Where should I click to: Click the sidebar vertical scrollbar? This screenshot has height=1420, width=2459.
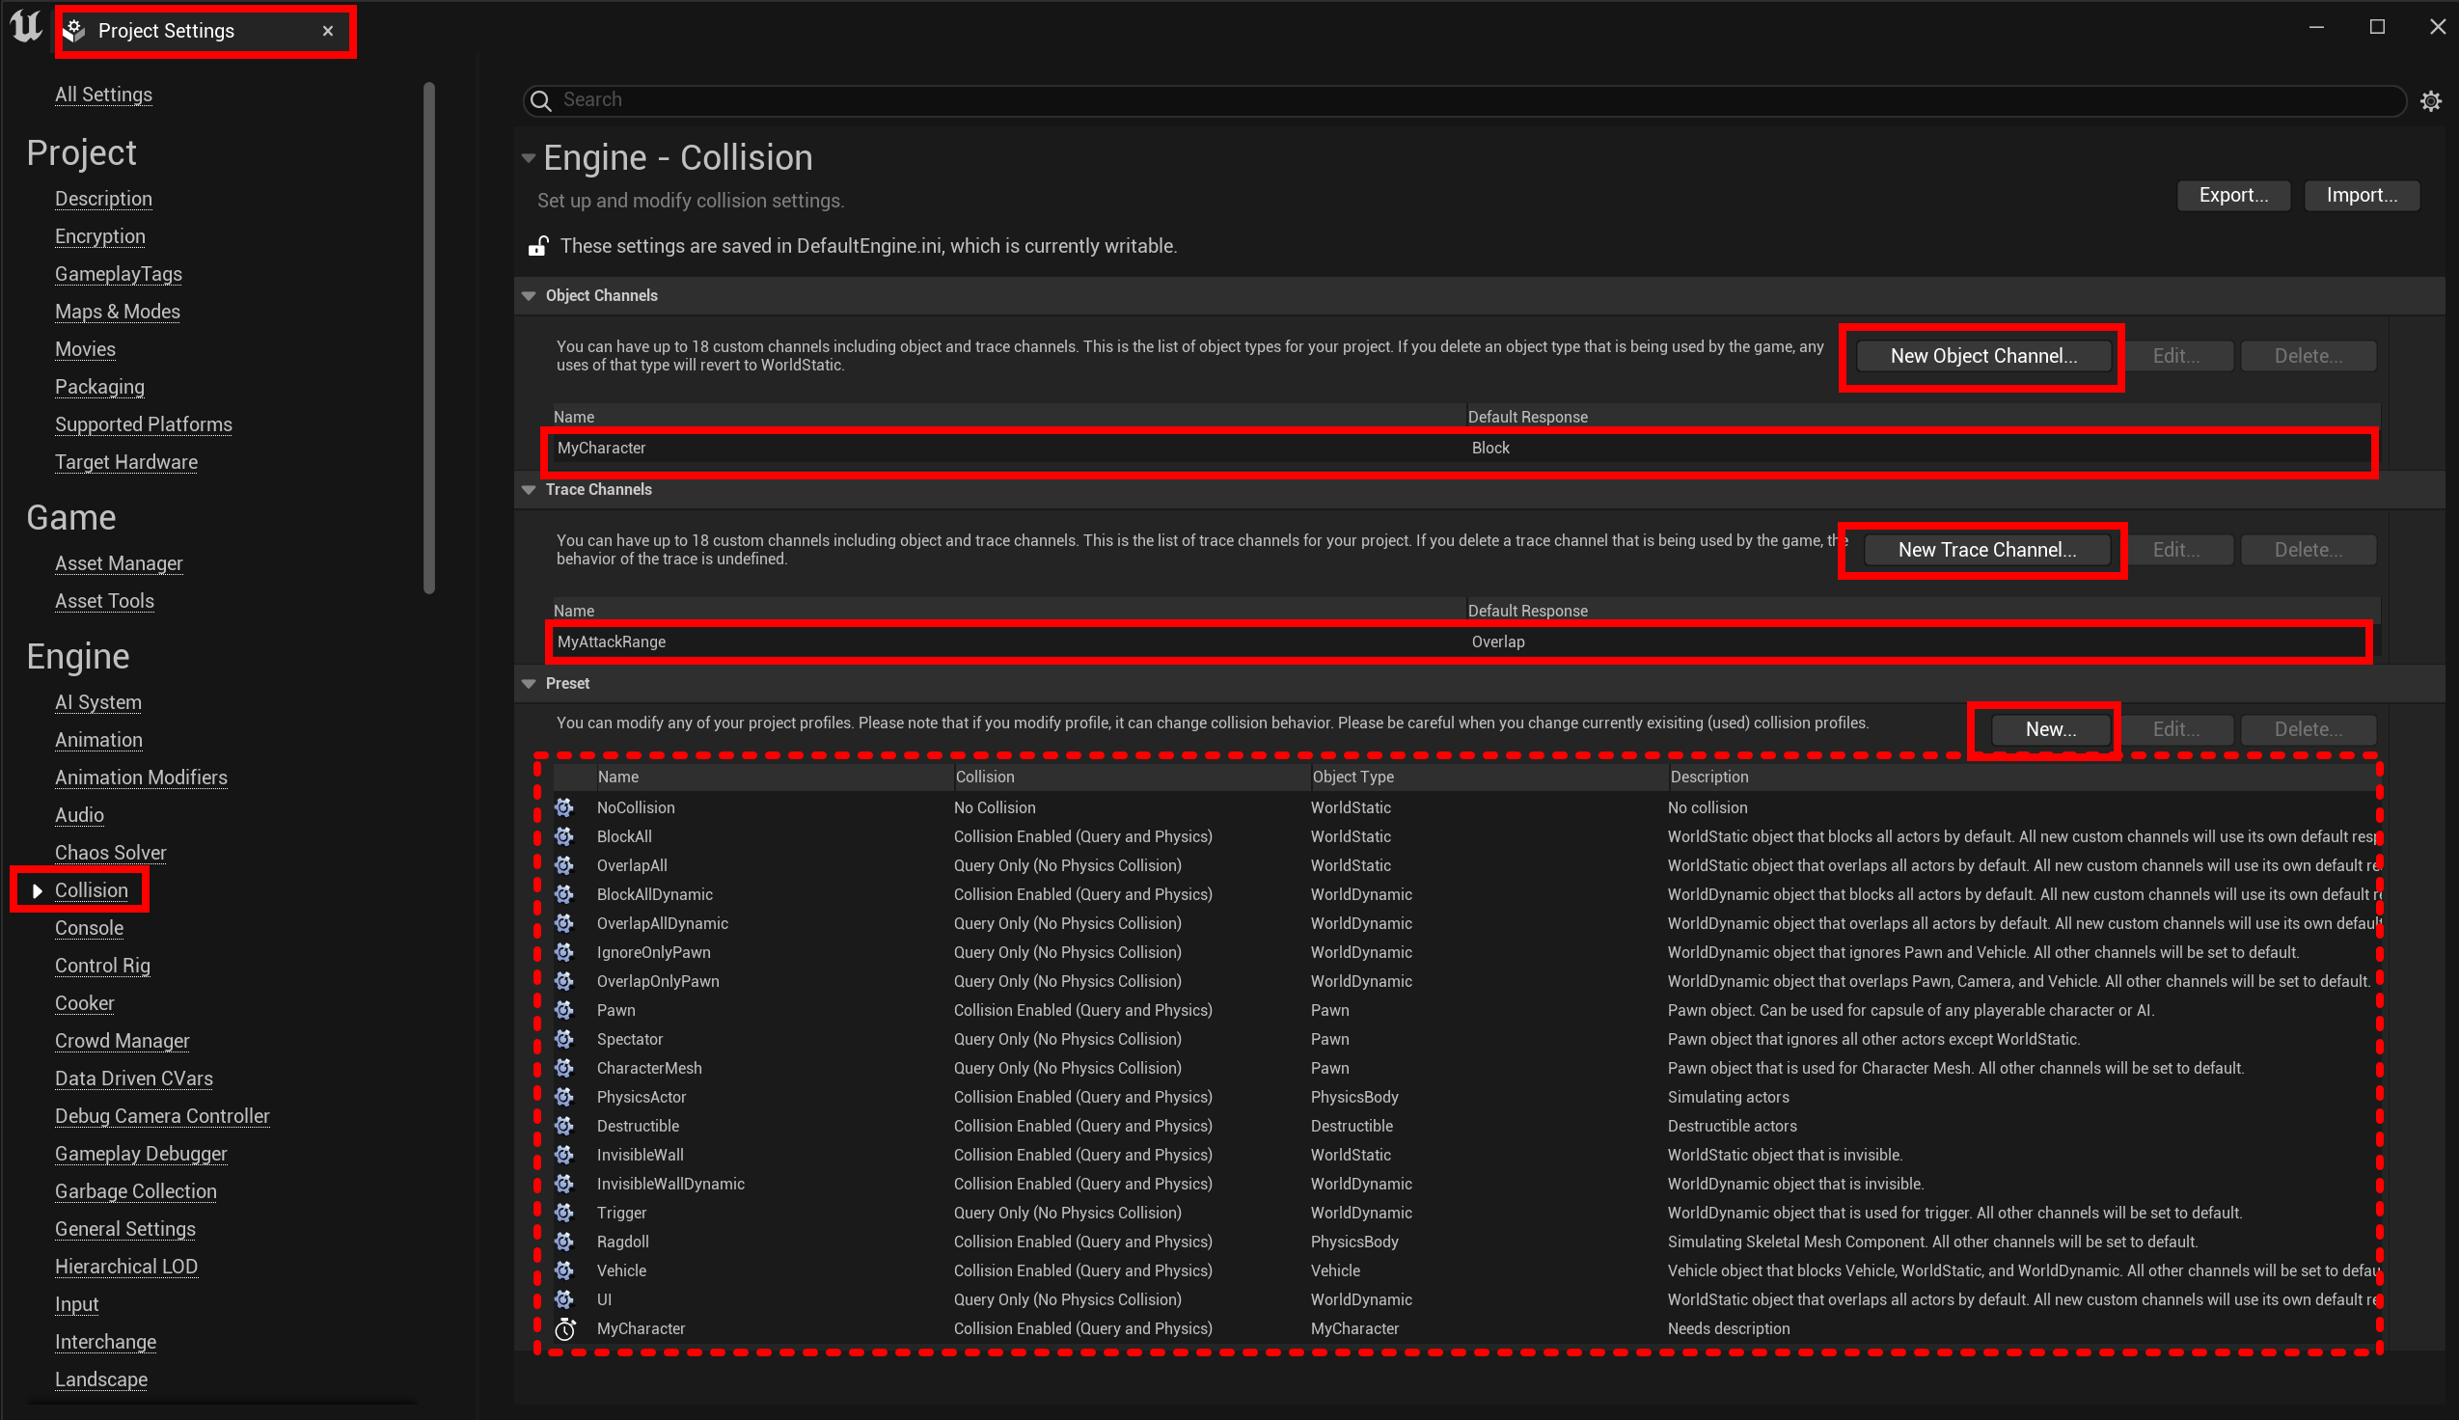pyautogui.click(x=429, y=338)
